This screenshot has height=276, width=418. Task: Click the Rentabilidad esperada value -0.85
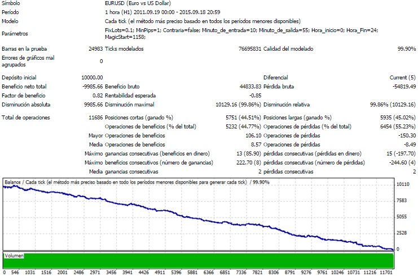pos(254,95)
